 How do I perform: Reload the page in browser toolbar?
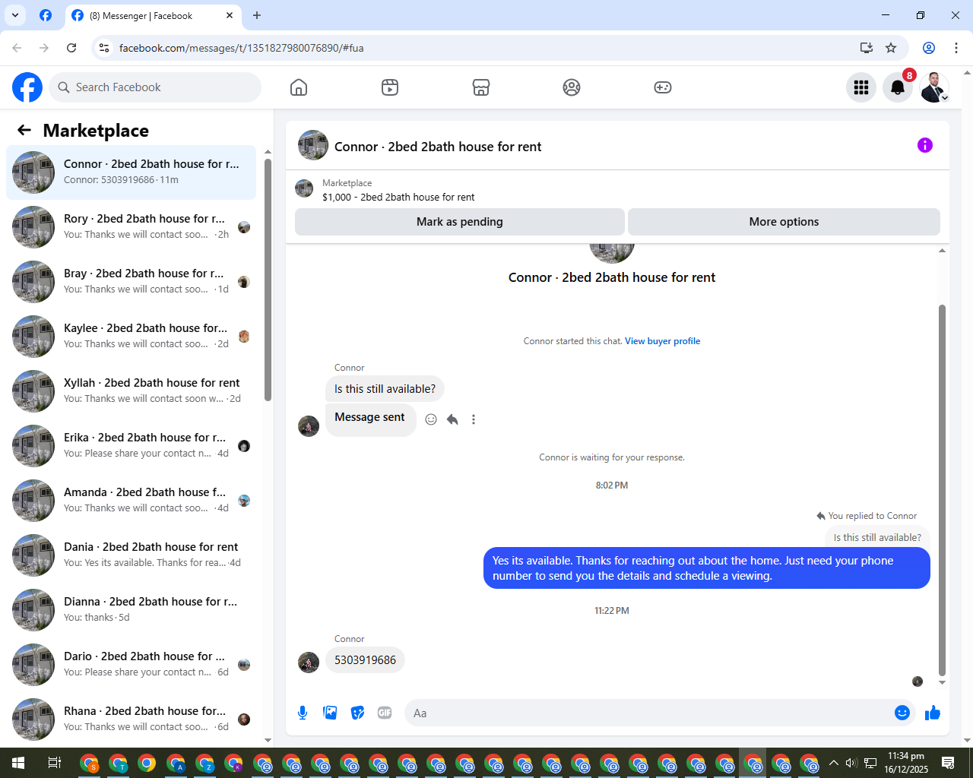coord(71,48)
